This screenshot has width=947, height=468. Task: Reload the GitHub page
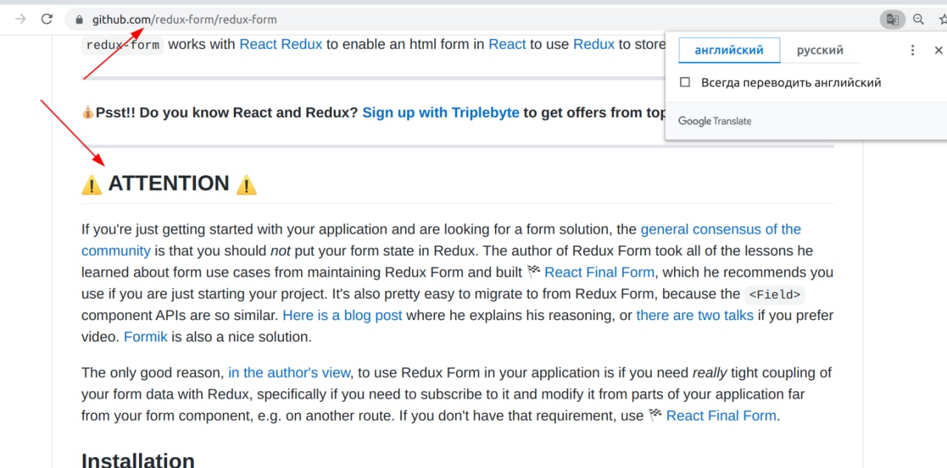point(47,19)
